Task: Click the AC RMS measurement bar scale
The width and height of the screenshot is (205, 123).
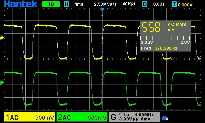Action: pos(165,38)
